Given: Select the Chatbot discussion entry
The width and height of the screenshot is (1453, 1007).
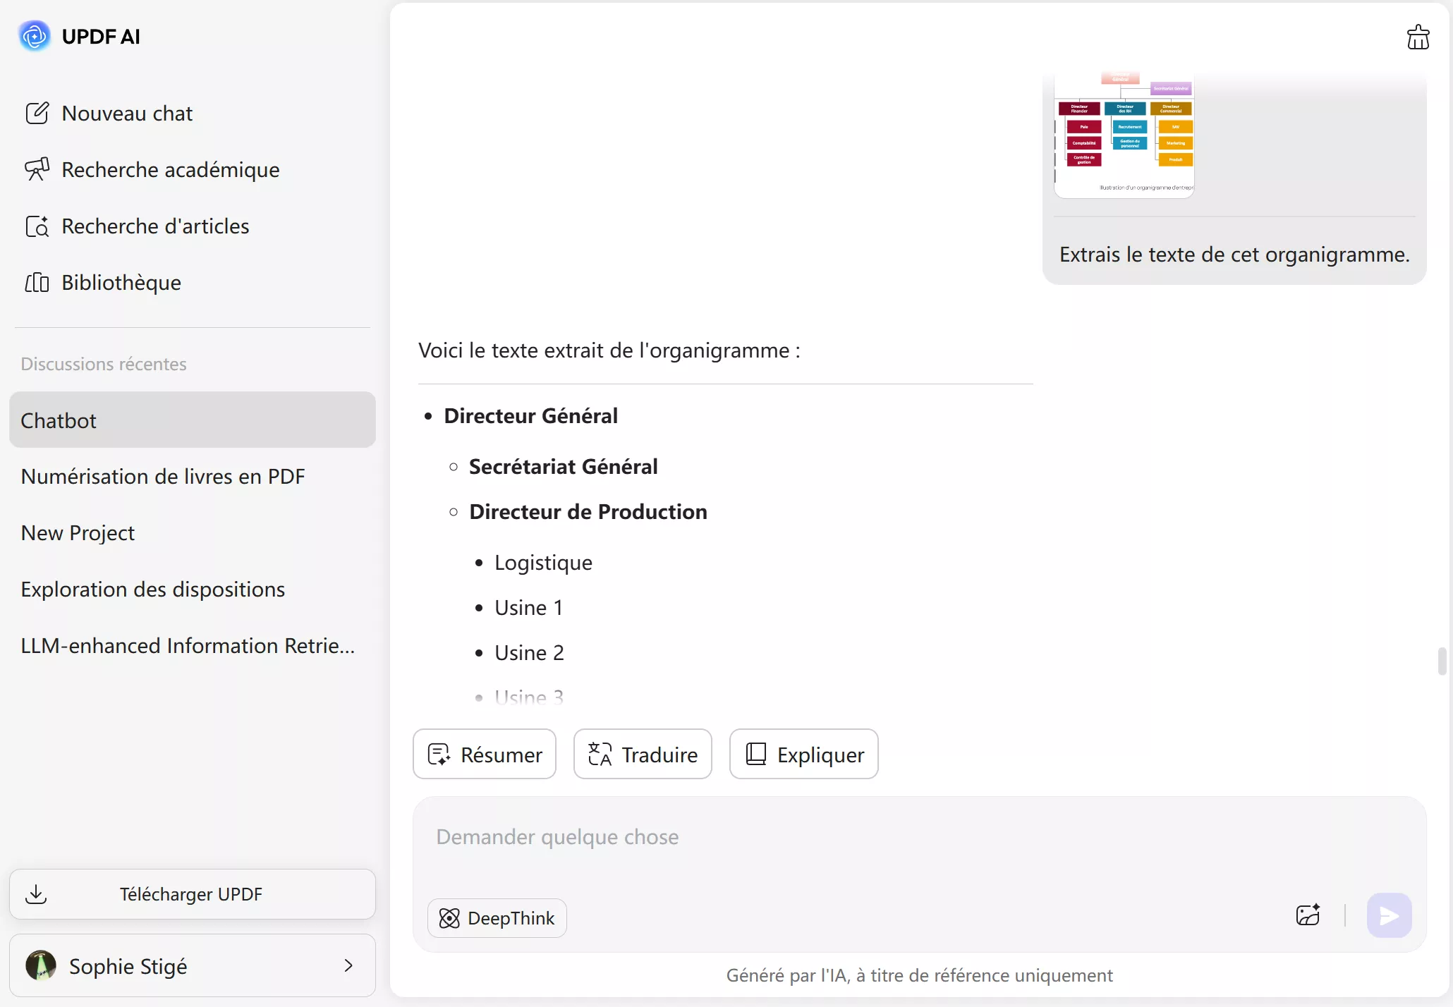Looking at the screenshot, I should (191, 420).
